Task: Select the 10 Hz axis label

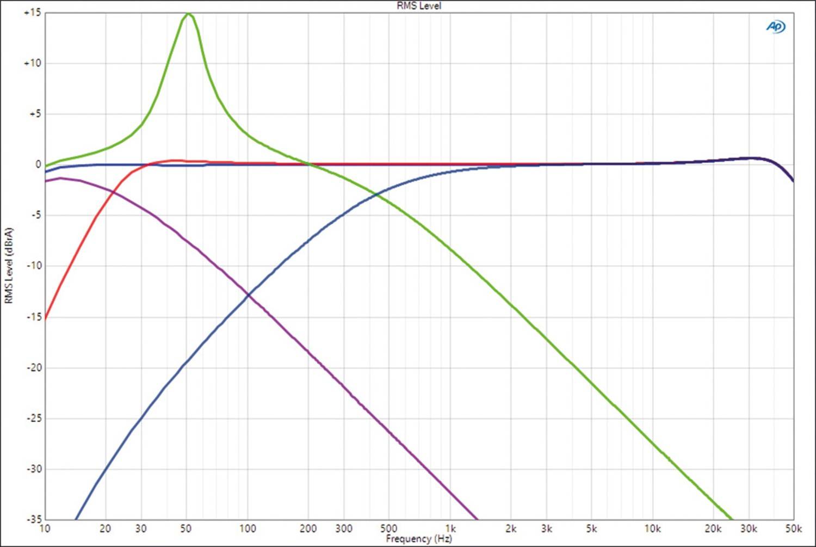Action: coord(46,528)
